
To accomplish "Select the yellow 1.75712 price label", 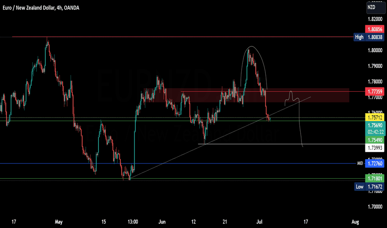I will pos(375,117).
